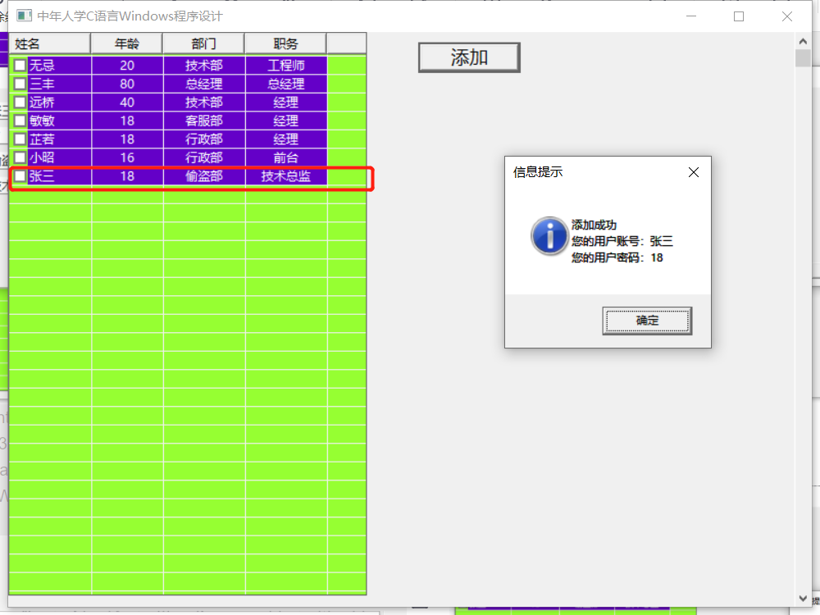Click the 您的用户密码：18 line
The height and width of the screenshot is (615, 820).
(617, 257)
